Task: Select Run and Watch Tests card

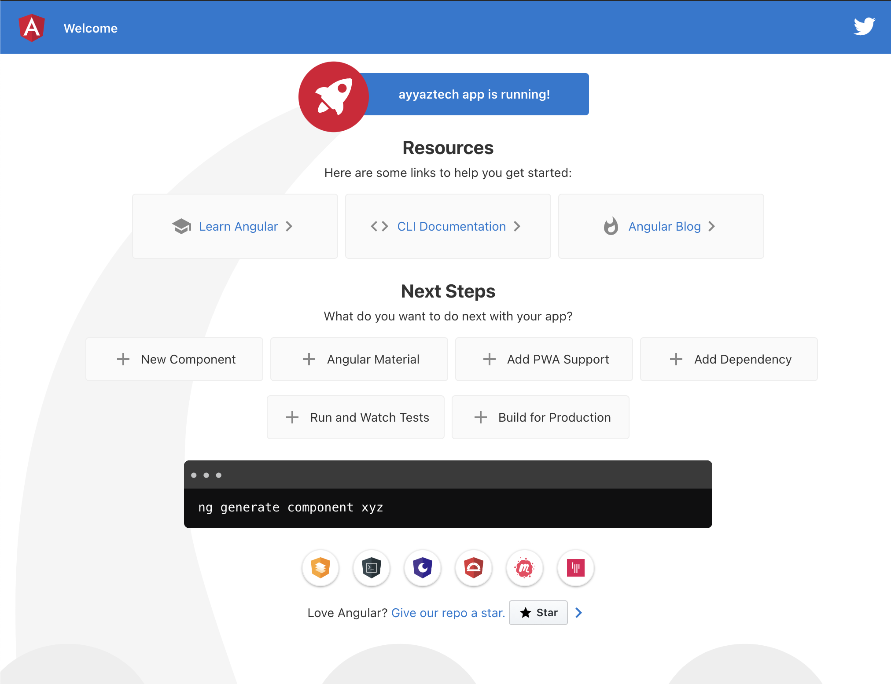Action: (x=356, y=417)
